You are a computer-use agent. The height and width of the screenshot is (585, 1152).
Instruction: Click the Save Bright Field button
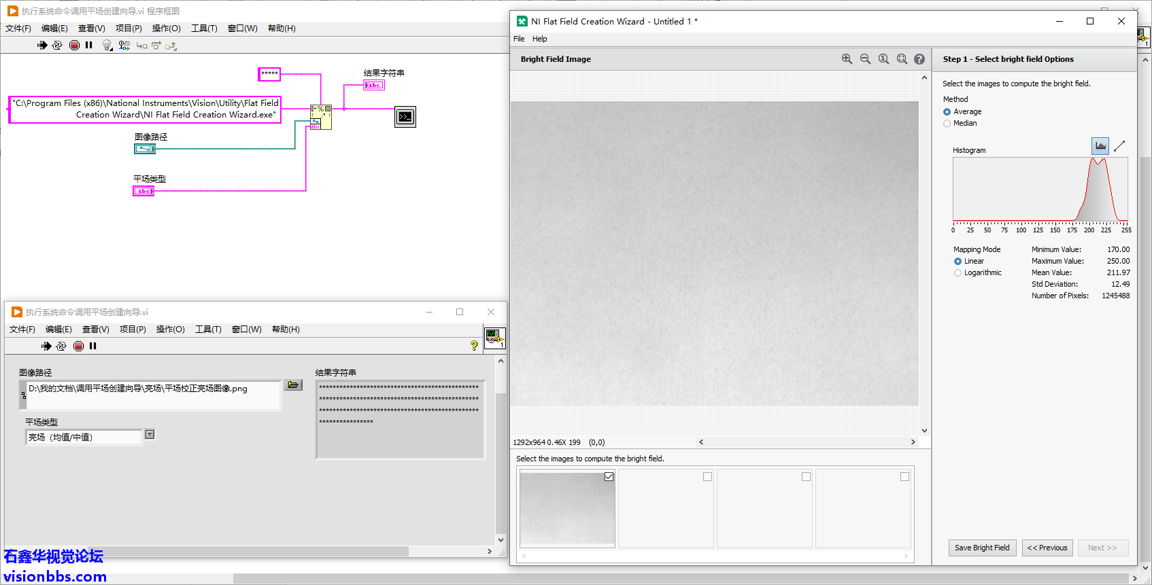(982, 548)
